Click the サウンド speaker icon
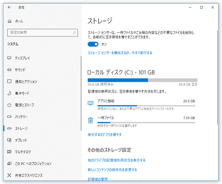 [x=9, y=70]
